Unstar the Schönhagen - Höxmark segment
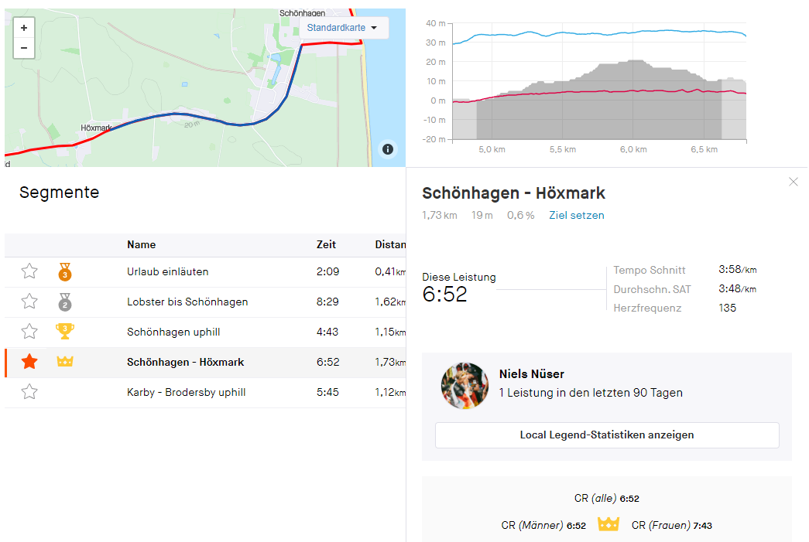The width and height of the screenshot is (809, 542). [29, 362]
